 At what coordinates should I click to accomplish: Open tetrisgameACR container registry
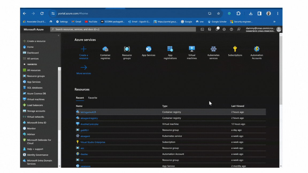click(x=88, y=112)
